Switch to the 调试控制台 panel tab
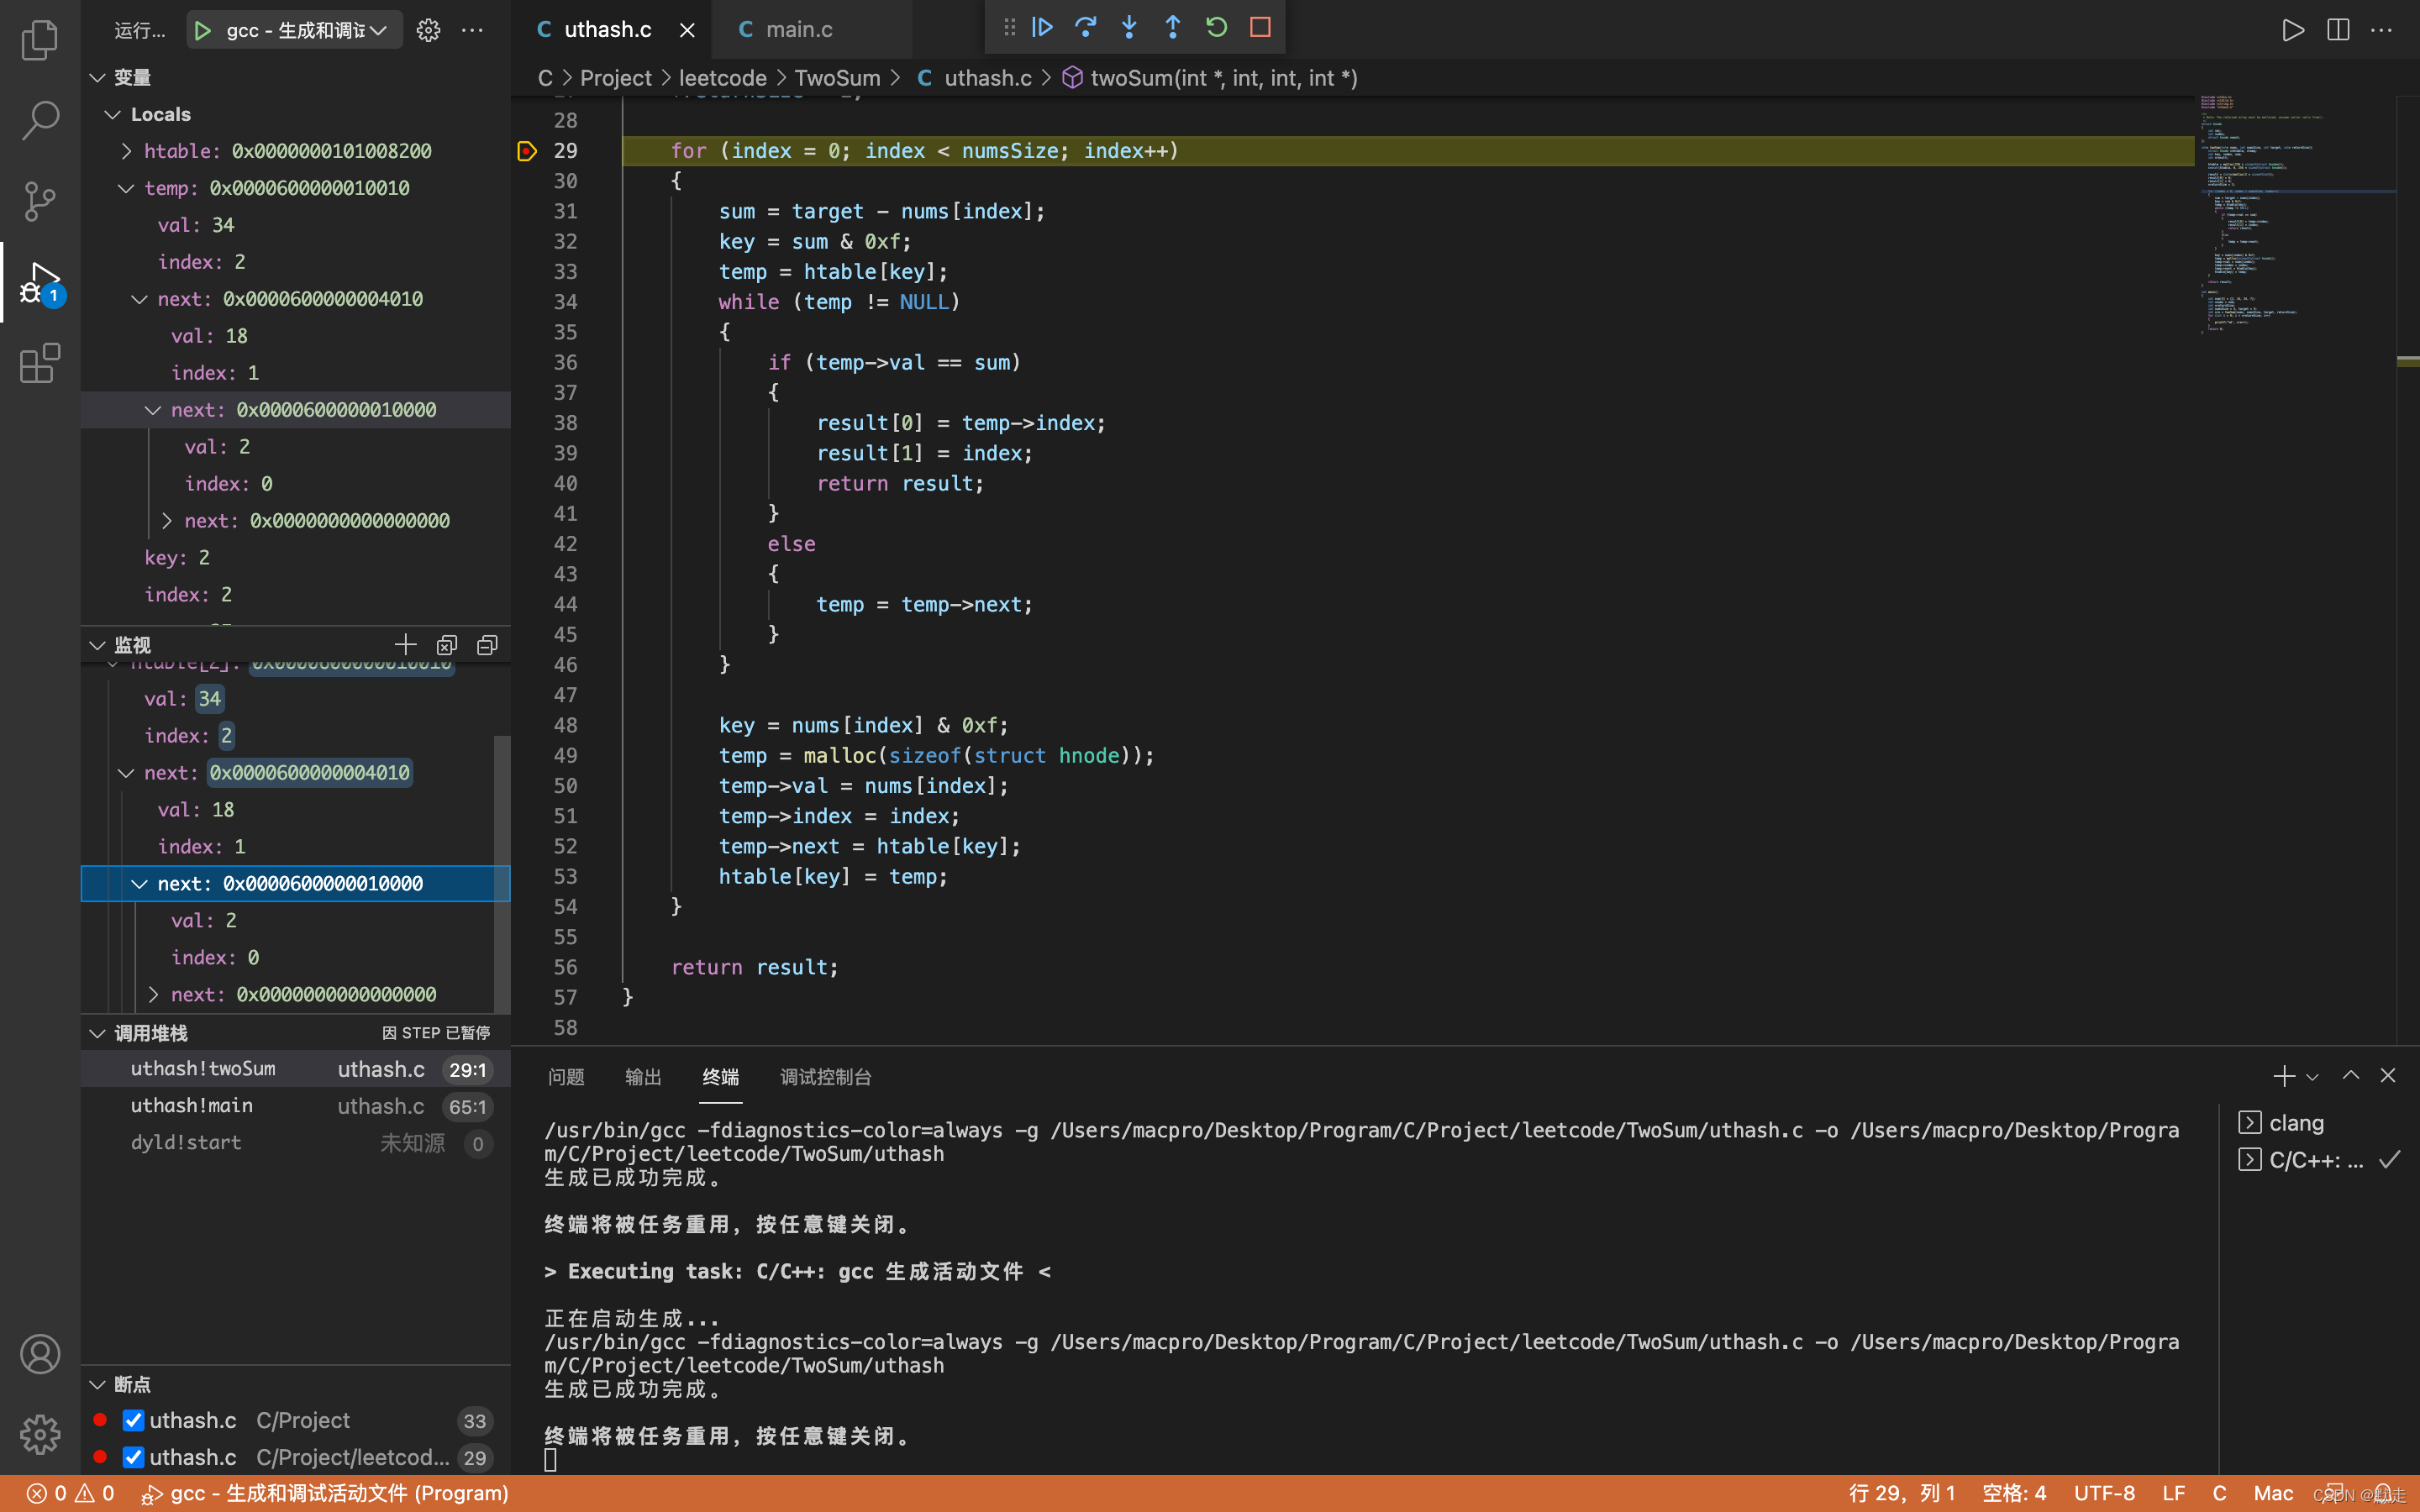The image size is (2420, 1512). pyautogui.click(x=825, y=1077)
